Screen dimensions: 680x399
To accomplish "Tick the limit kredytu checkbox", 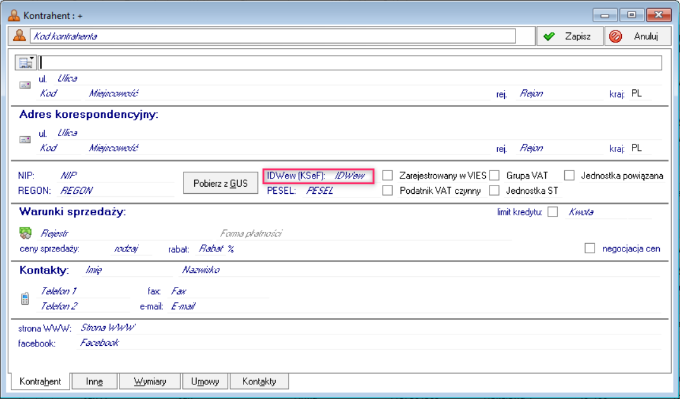I will [552, 212].
